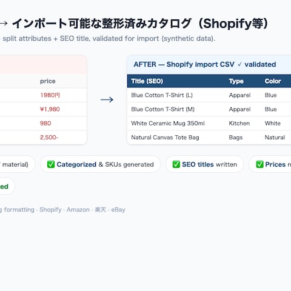Select the White Ceramic Mug 350ml cell

[168, 123]
